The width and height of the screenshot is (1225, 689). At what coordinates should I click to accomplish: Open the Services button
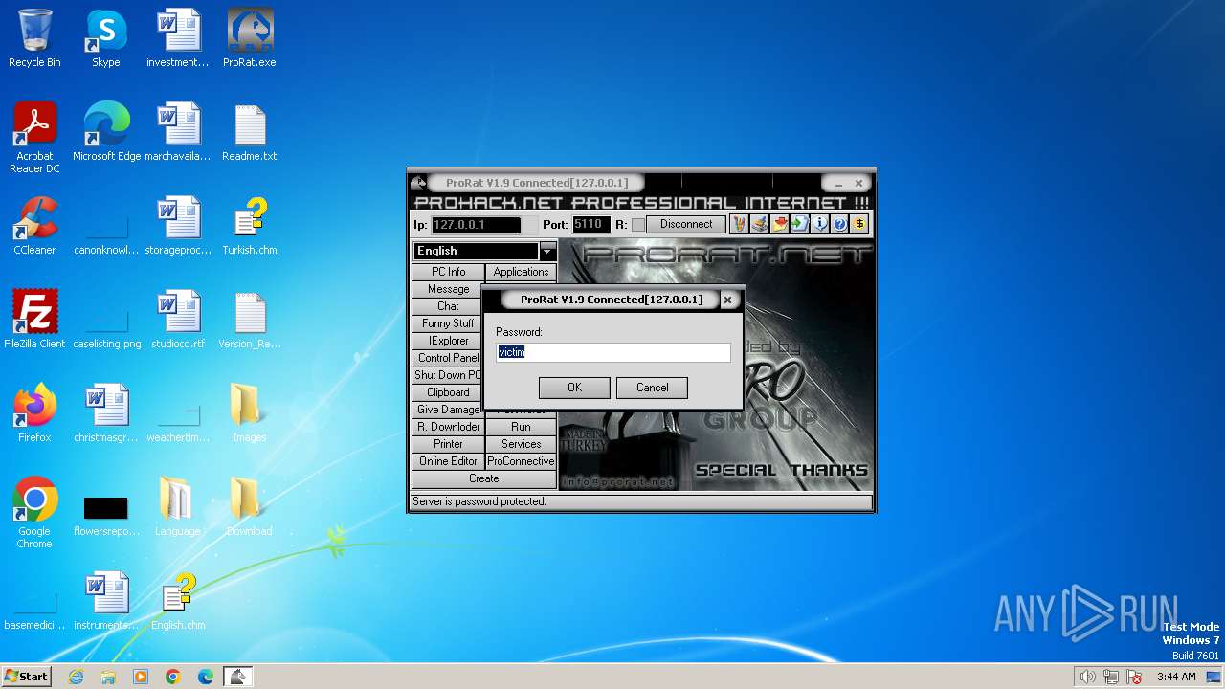click(x=521, y=444)
